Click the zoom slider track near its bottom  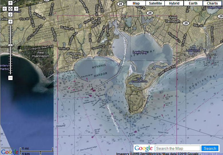click(x=10, y=71)
